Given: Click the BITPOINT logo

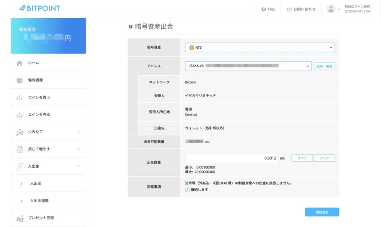Looking at the screenshot, I should (x=39, y=8).
